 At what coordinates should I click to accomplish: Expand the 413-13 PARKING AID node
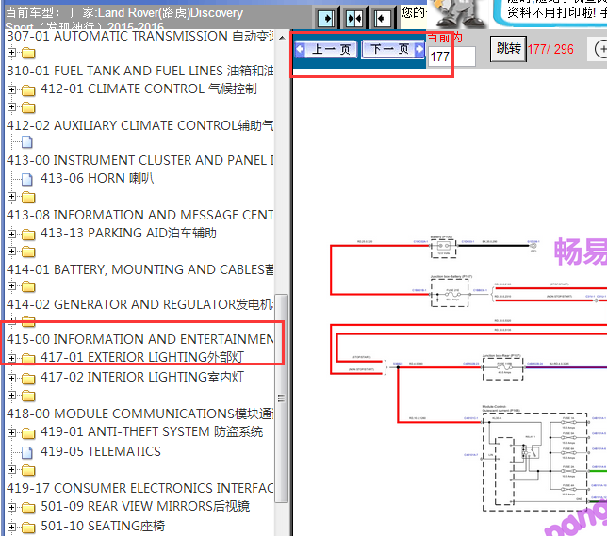pyautogui.click(x=11, y=234)
